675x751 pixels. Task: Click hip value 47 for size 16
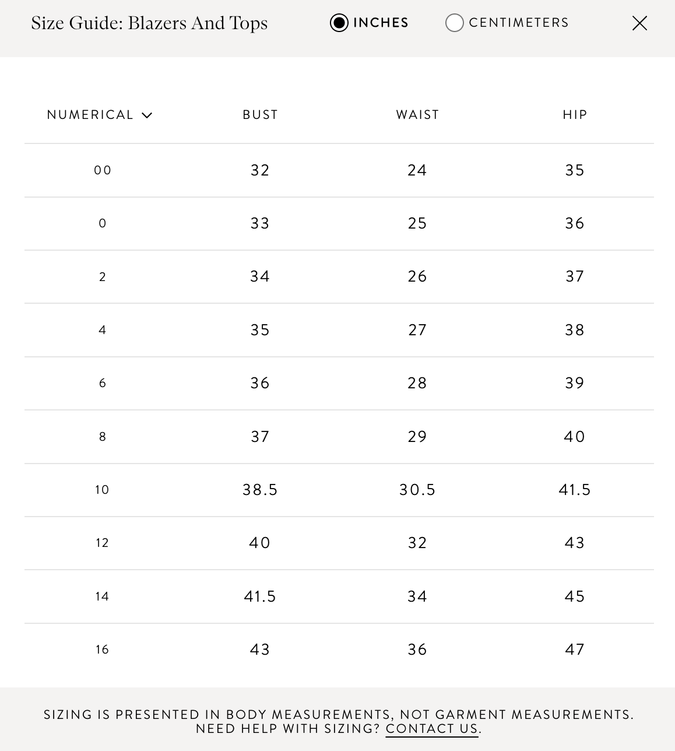[575, 650]
